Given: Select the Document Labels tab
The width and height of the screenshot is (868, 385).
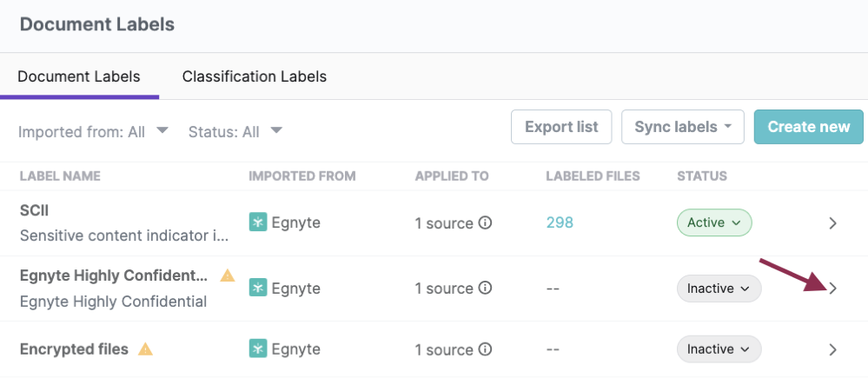Looking at the screenshot, I should (79, 76).
